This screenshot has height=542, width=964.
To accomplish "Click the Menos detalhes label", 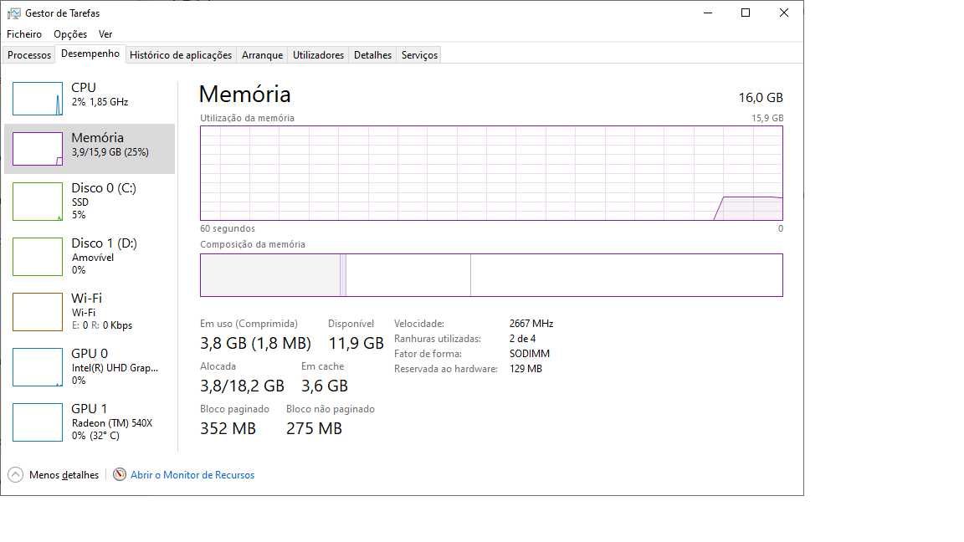I will [x=64, y=475].
